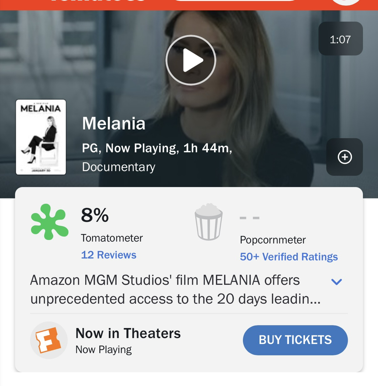Click the Popcornmeter label text
The height and width of the screenshot is (386, 378).
(273, 240)
